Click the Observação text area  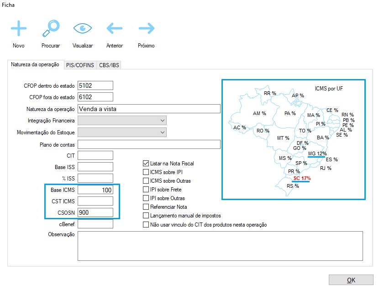pos(220,246)
